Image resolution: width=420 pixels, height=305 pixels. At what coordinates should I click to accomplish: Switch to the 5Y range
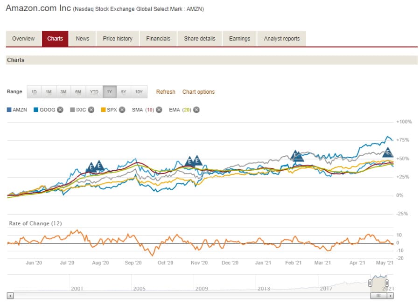124,91
